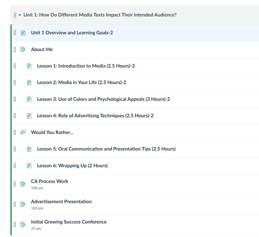Open the About Me assignment

(x=42, y=49)
